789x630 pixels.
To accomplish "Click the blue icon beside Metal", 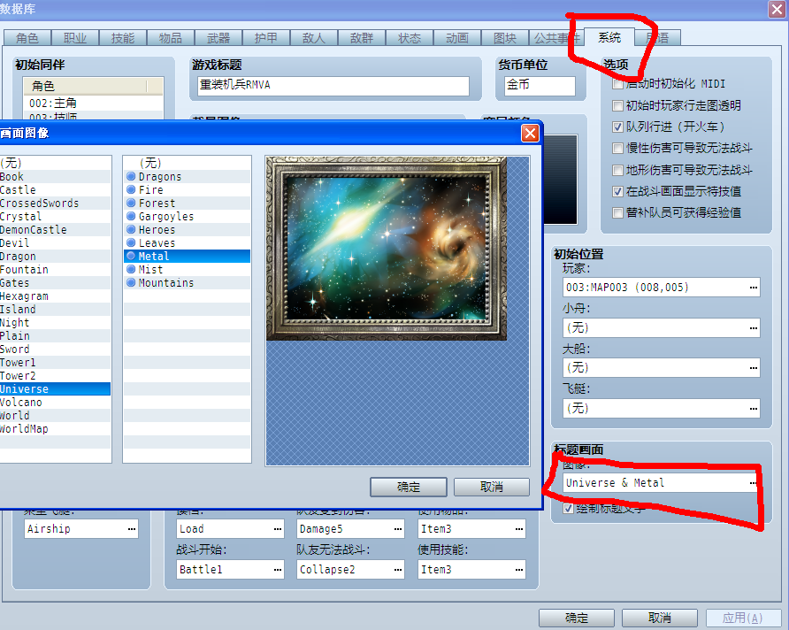I will click(x=131, y=256).
